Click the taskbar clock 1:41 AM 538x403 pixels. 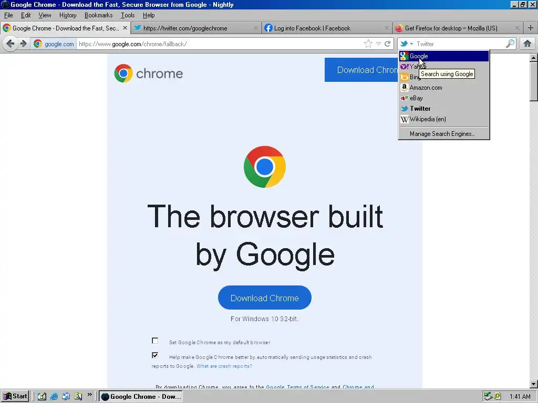[x=520, y=397]
